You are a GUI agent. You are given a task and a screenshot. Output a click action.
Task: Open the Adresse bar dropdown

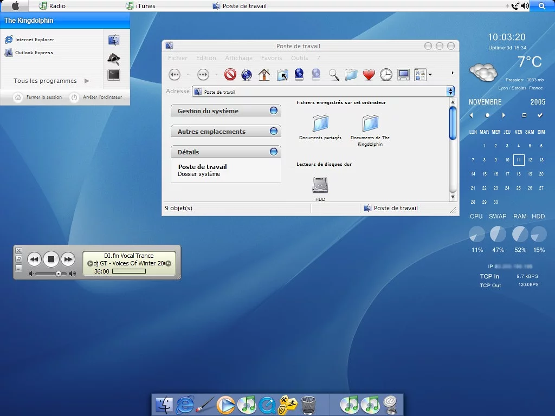coord(450,92)
